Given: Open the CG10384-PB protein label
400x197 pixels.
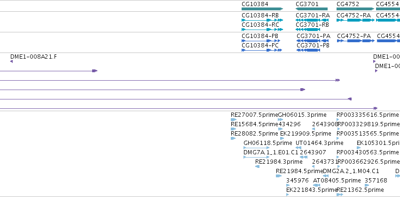Looking at the screenshot, I should tap(259, 36).
